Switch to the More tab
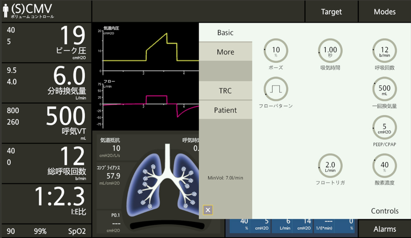Screen dimensions: 411x238 tap(225, 52)
